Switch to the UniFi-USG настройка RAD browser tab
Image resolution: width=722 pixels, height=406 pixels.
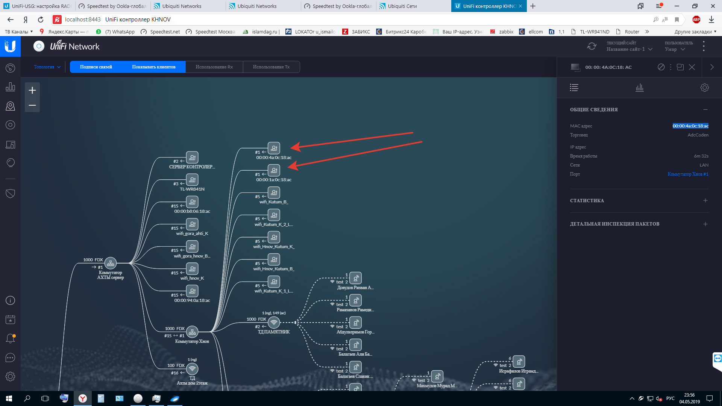coord(38,6)
